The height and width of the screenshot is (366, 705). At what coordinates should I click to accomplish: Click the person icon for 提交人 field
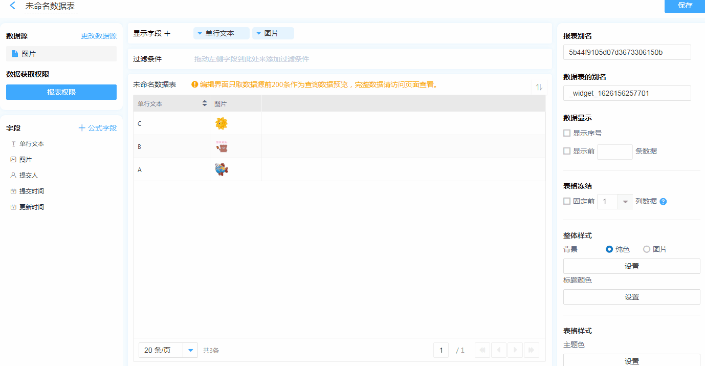pos(13,176)
